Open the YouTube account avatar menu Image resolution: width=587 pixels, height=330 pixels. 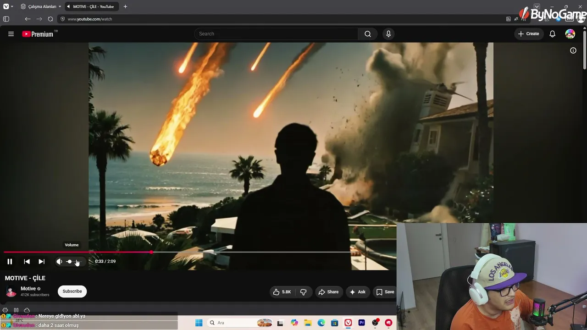570,34
